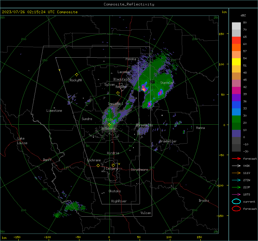The width and height of the screenshot is (258, 241).
Task: Click the ThreeHills label
Action: (x=144, y=125)
